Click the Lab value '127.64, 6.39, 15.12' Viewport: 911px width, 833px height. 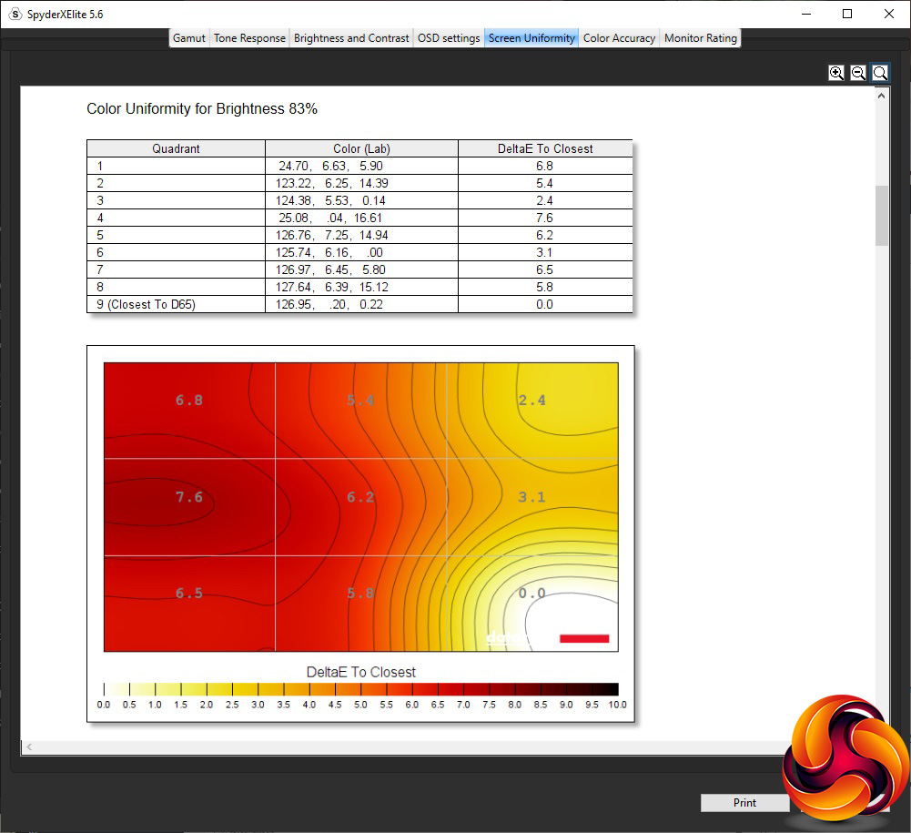(x=332, y=288)
